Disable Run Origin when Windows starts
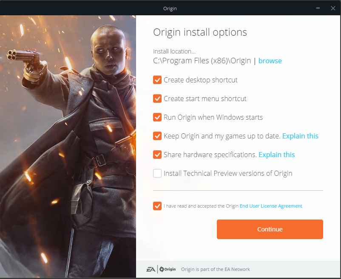The height and width of the screenshot is (279, 341). pos(157,117)
